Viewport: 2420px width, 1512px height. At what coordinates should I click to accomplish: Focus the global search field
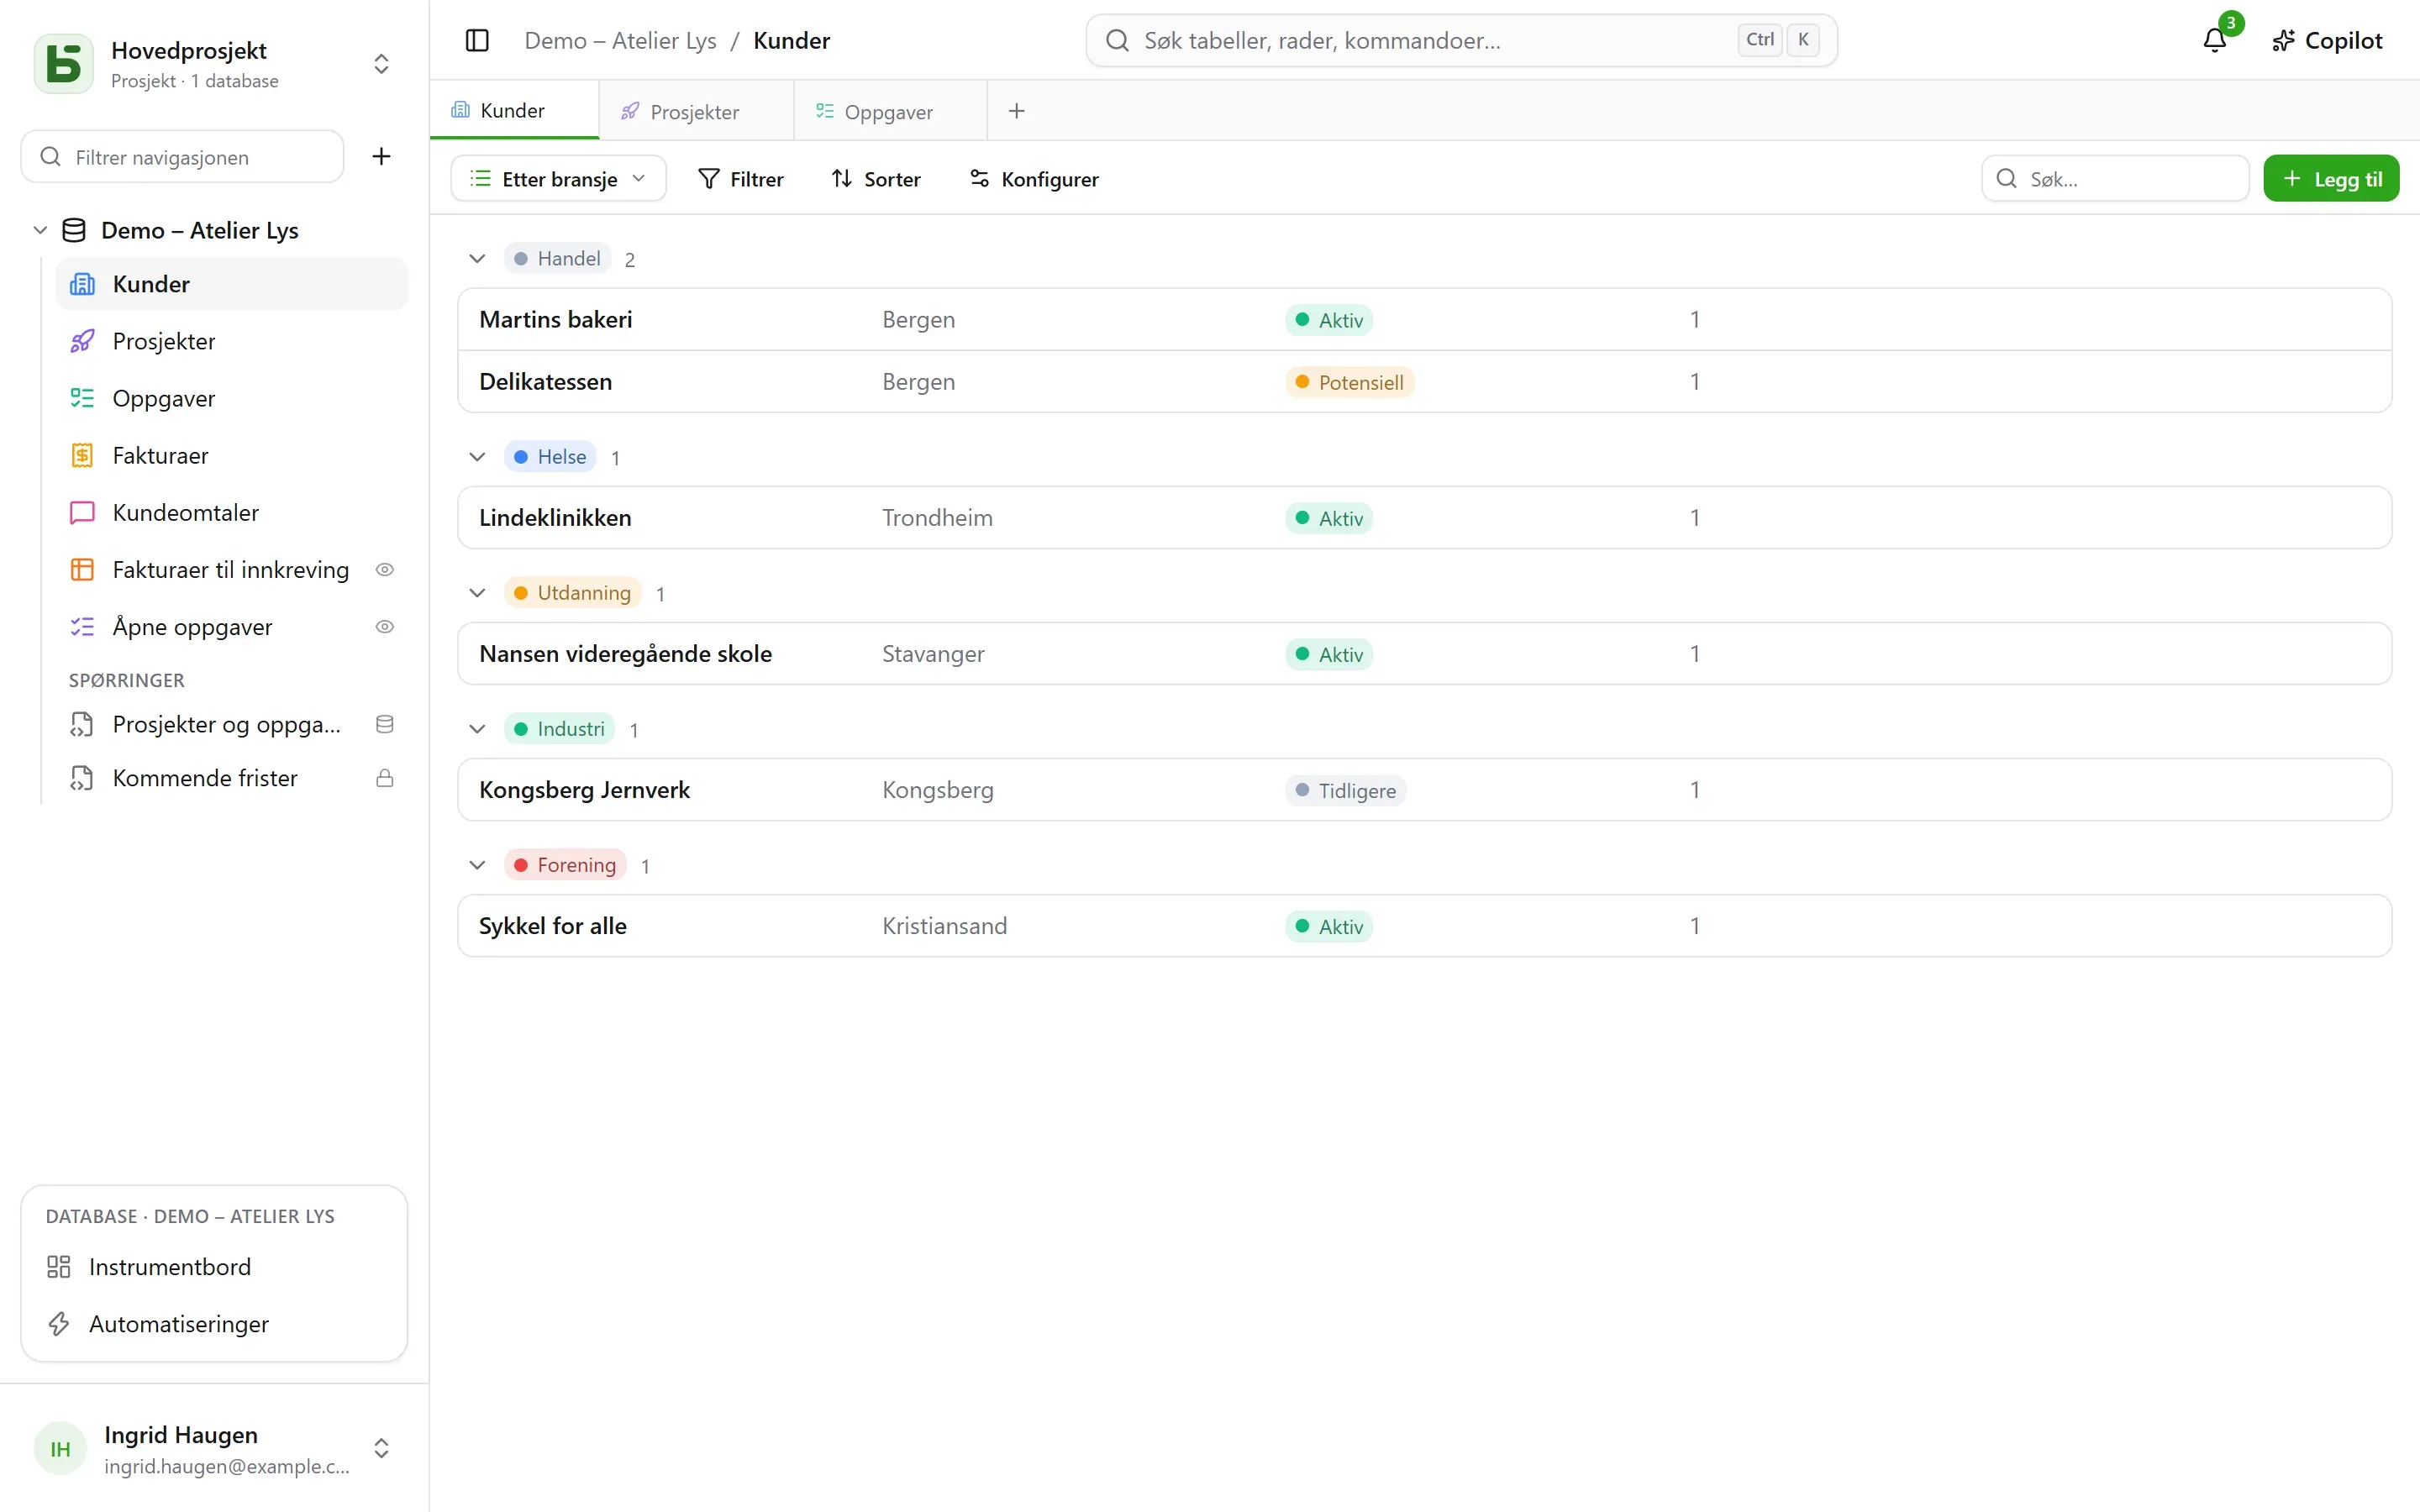(x=1461, y=40)
